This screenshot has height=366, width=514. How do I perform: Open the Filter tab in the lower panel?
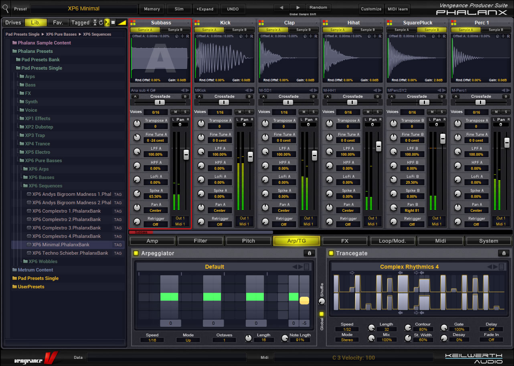click(200, 241)
